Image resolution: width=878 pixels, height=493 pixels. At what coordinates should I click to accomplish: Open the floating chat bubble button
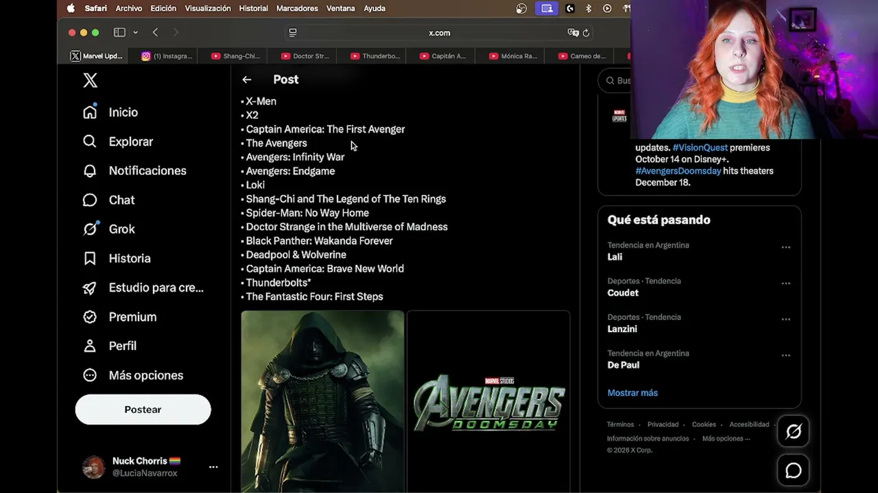[x=794, y=470]
